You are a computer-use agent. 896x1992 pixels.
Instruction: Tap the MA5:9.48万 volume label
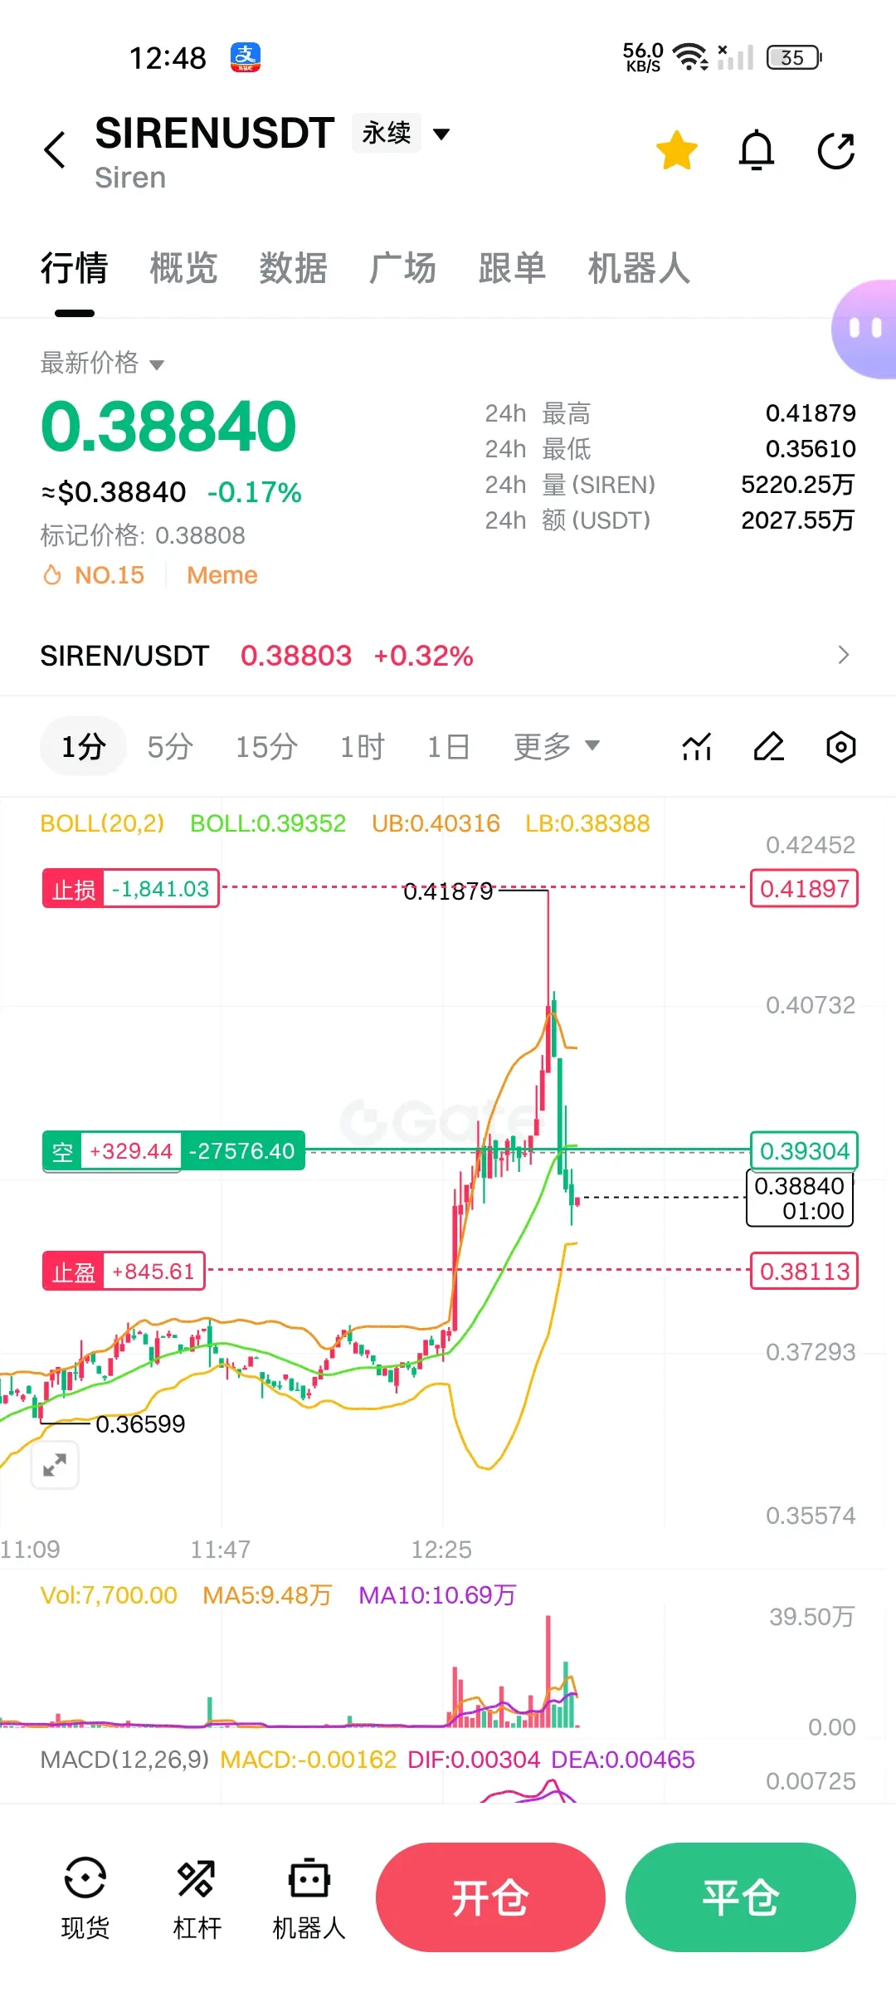tap(267, 1595)
